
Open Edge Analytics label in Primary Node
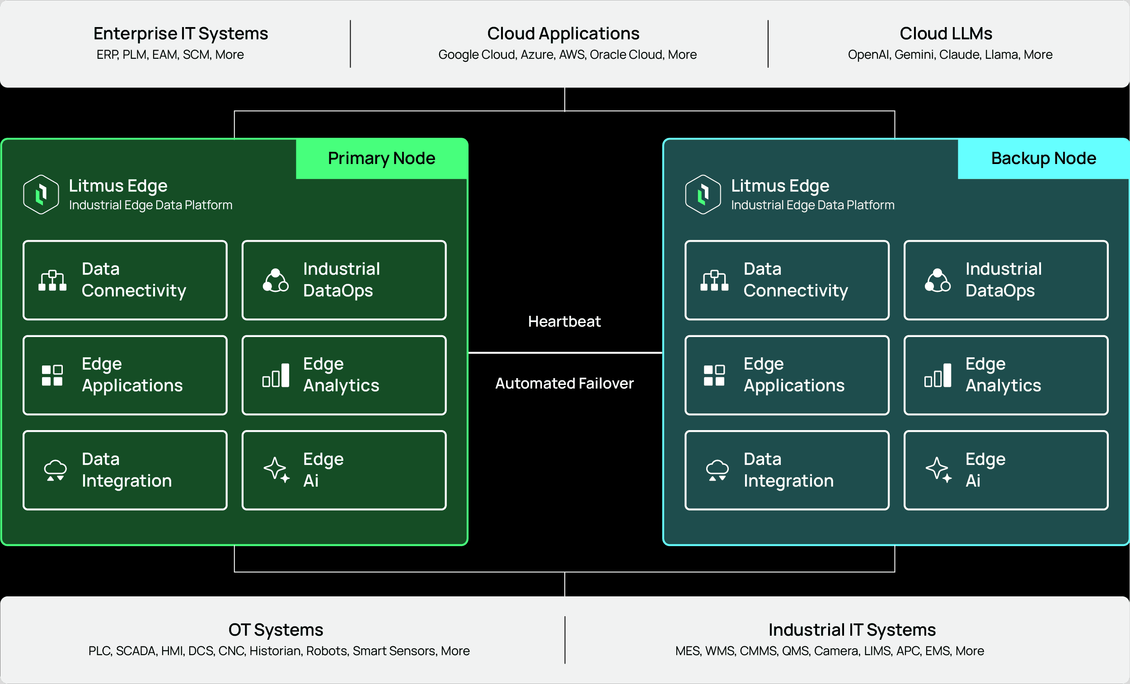coord(341,375)
